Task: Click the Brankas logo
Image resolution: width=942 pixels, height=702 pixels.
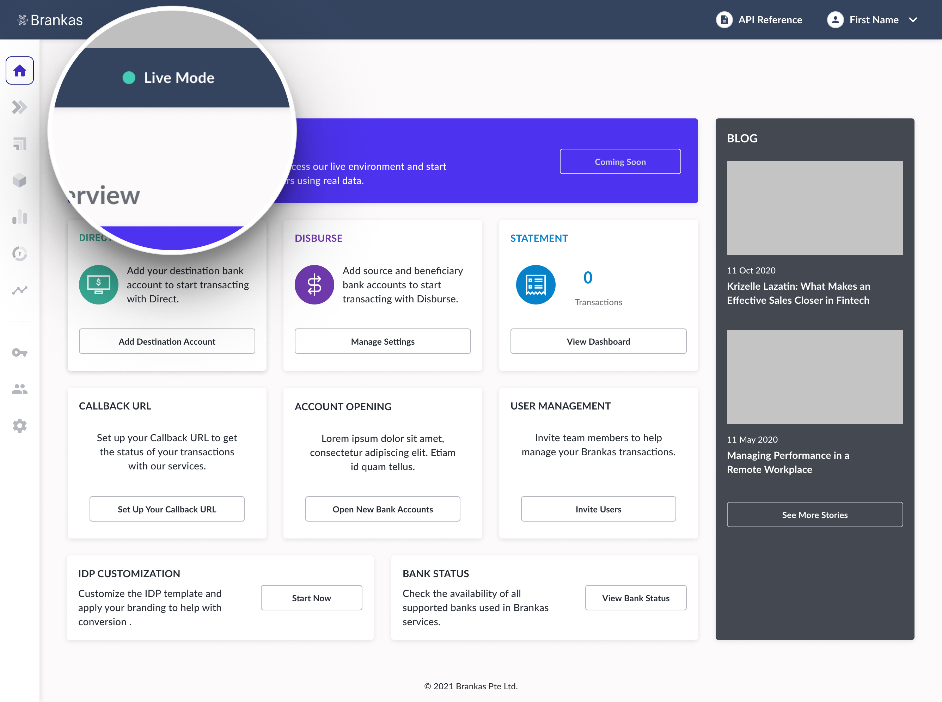Action: tap(50, 20)
